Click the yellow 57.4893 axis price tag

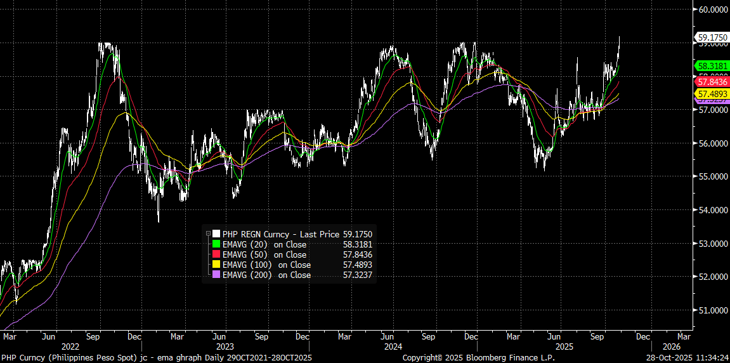coord(712,93)
